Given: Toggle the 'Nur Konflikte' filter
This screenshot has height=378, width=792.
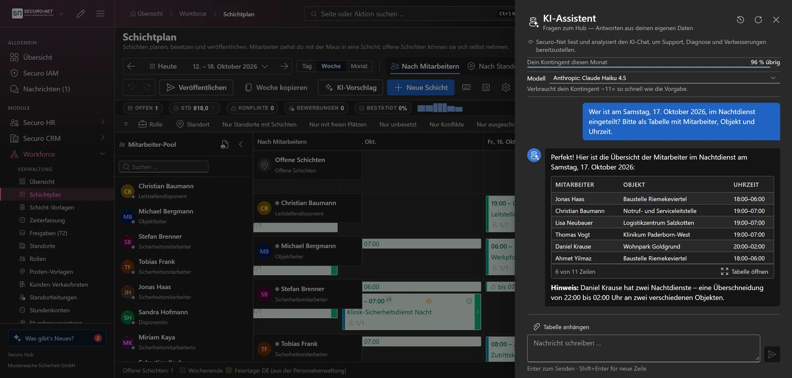Looking at the screenshot, I should [x=447, y=124].
